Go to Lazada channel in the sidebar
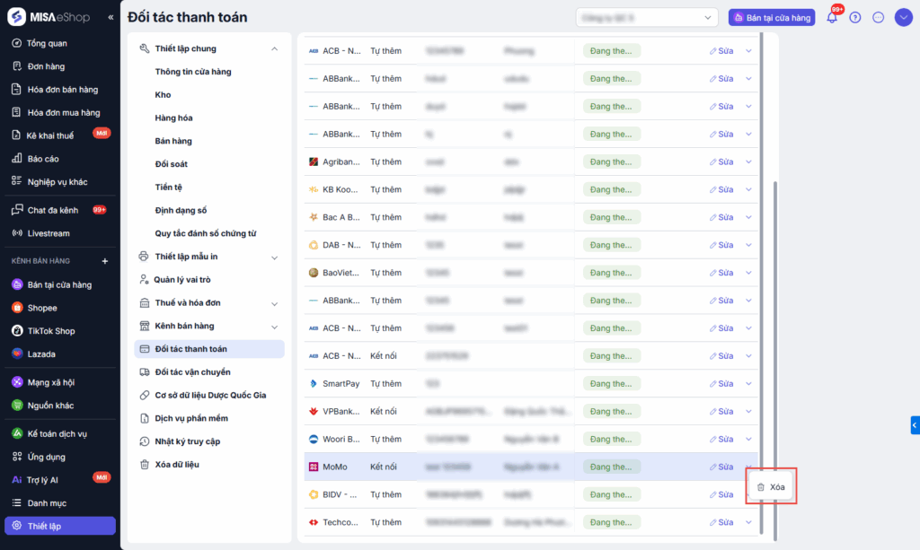 (x=41, y=354)
